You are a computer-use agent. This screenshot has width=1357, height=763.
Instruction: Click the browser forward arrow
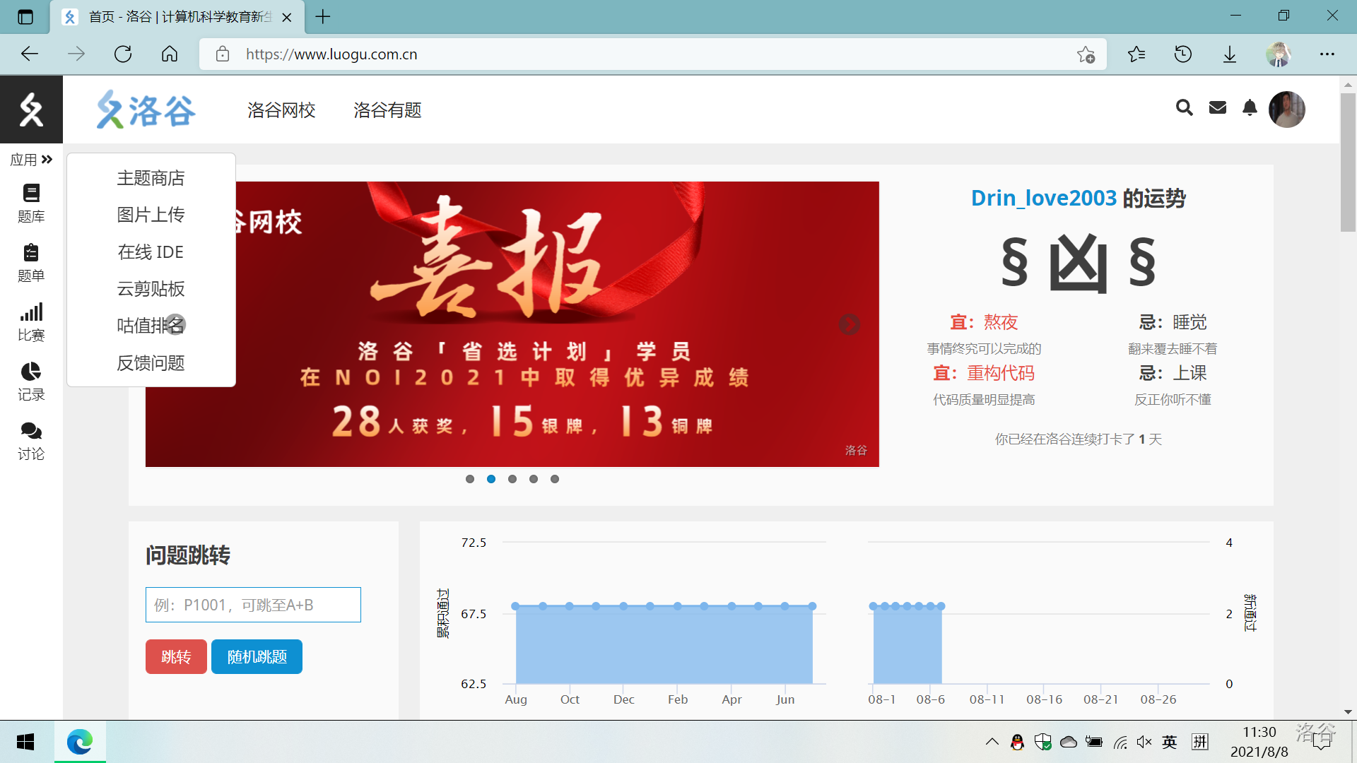point(76,54)
